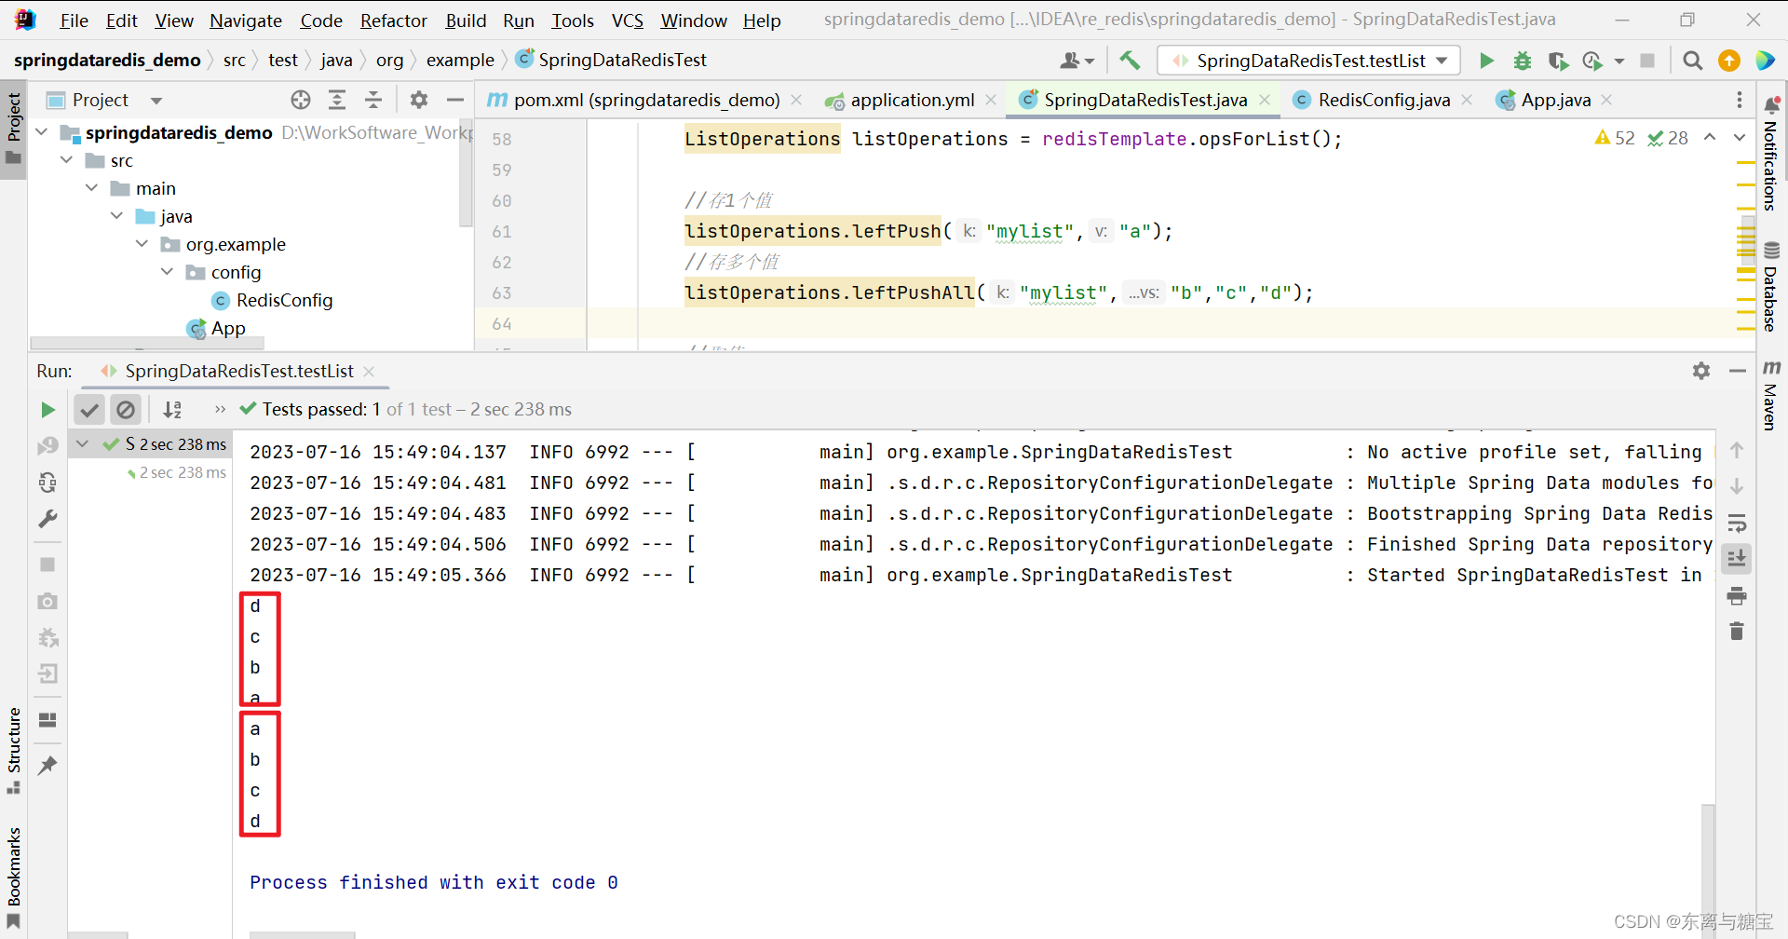This screenshot has height=939, width=1788.
Task: Rerun tests in Run panel
Action: point(47,410)
